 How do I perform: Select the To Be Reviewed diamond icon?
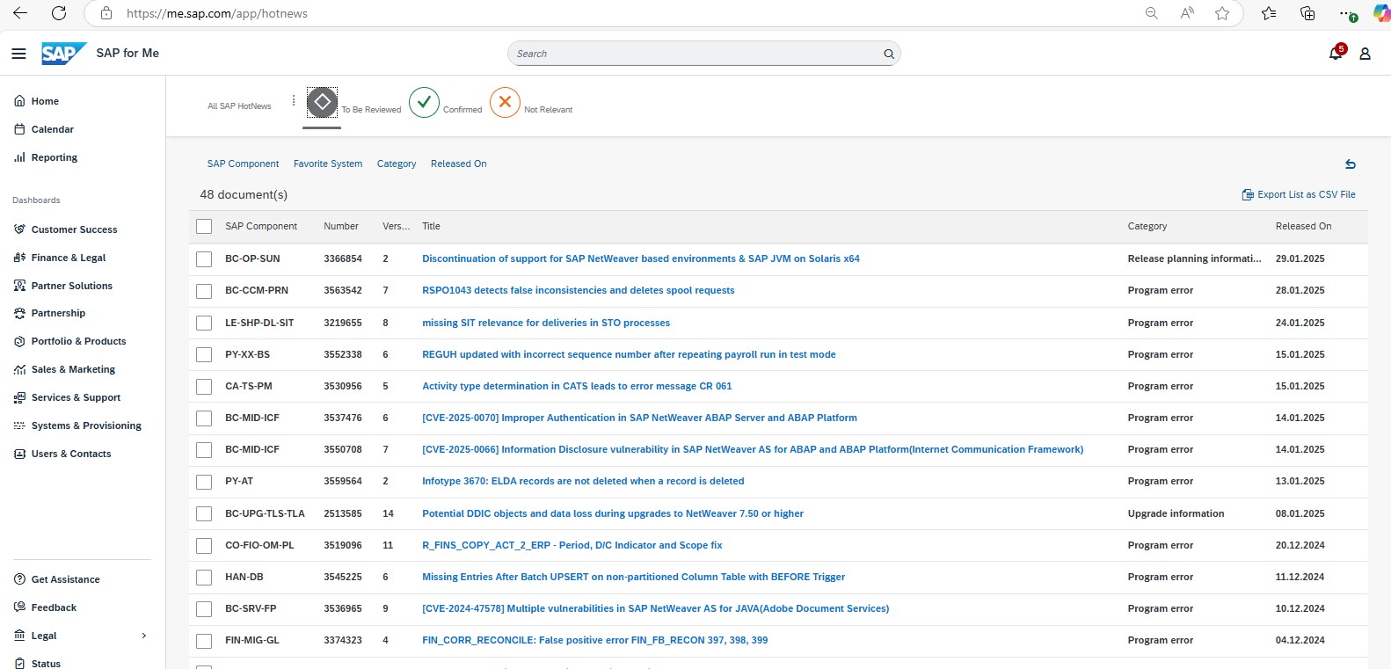pos(322,103)
